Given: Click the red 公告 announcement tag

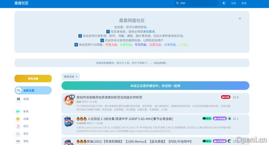Looking at the screenshot, I should pyautogui.click(x=226, y=97).
